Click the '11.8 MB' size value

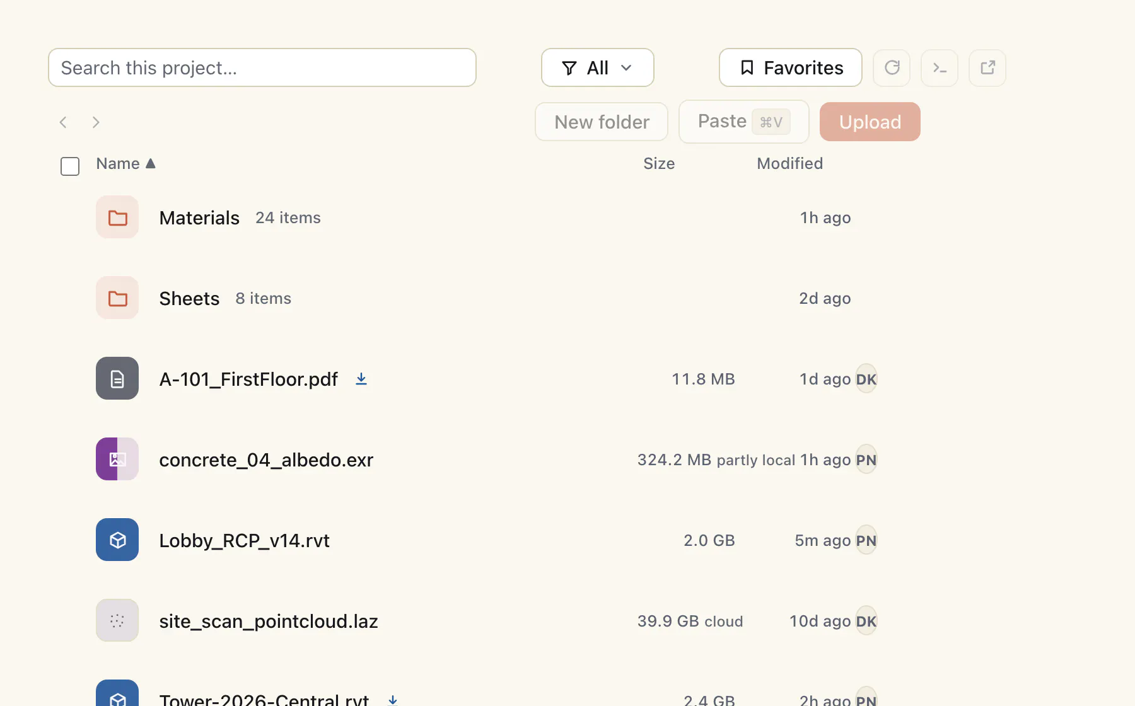tap(703, 379)
